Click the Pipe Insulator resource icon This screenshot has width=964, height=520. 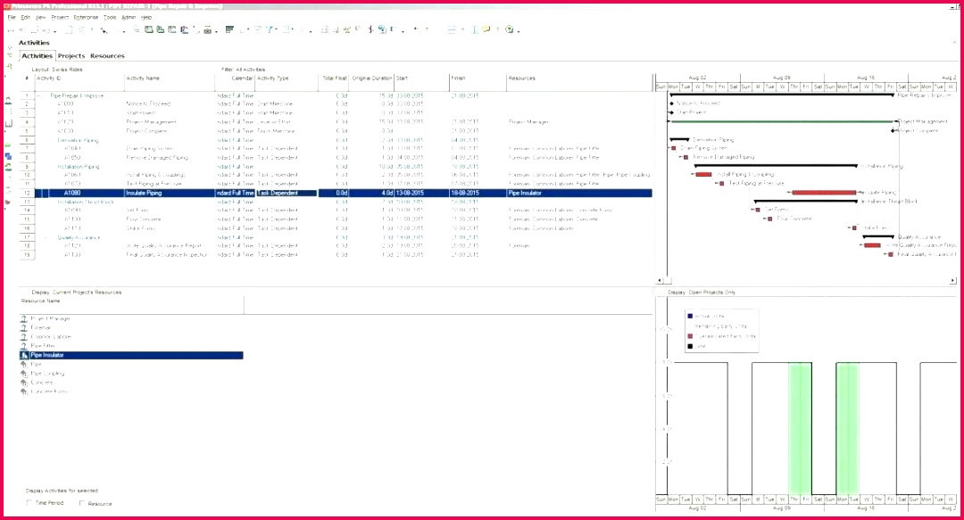point(24,355)
